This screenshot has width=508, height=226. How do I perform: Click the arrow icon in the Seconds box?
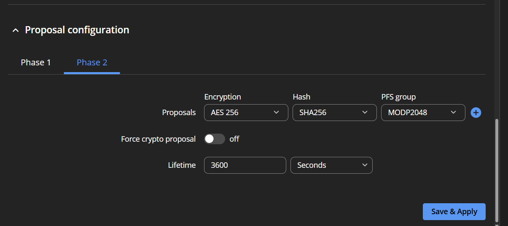[x=365, y=165]
